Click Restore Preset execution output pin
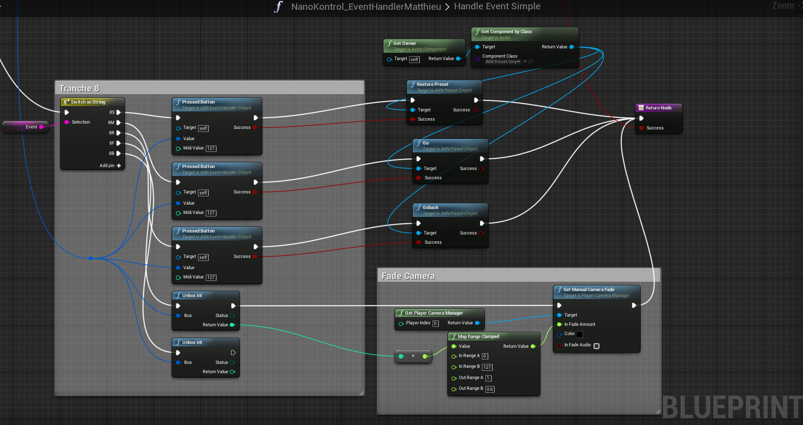This screenshot has width=803, height=425. (476, 100)
